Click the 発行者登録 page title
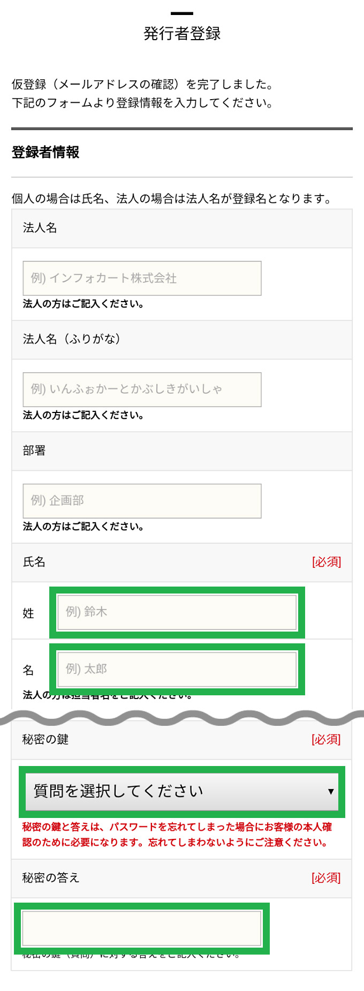 (182, 32)
